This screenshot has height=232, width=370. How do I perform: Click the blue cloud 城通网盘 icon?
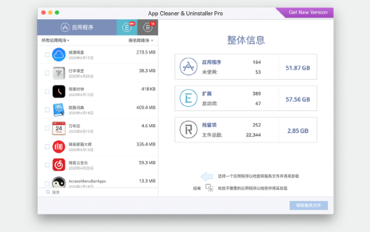click(59, 54)
